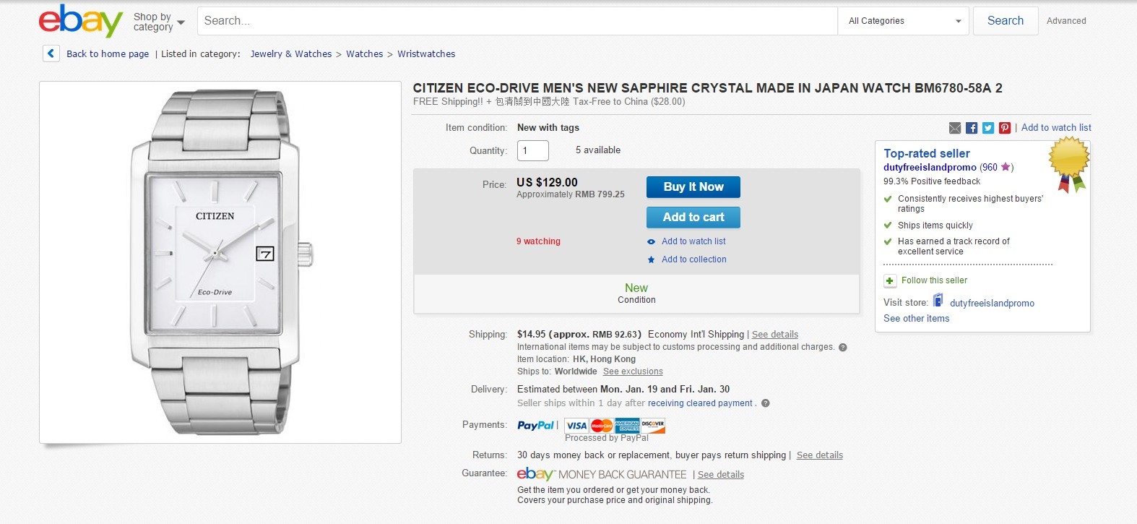Screen dimensions: 1137x524
Task: Click the 99.3% Positive feedback text
Action: (932, 181)
